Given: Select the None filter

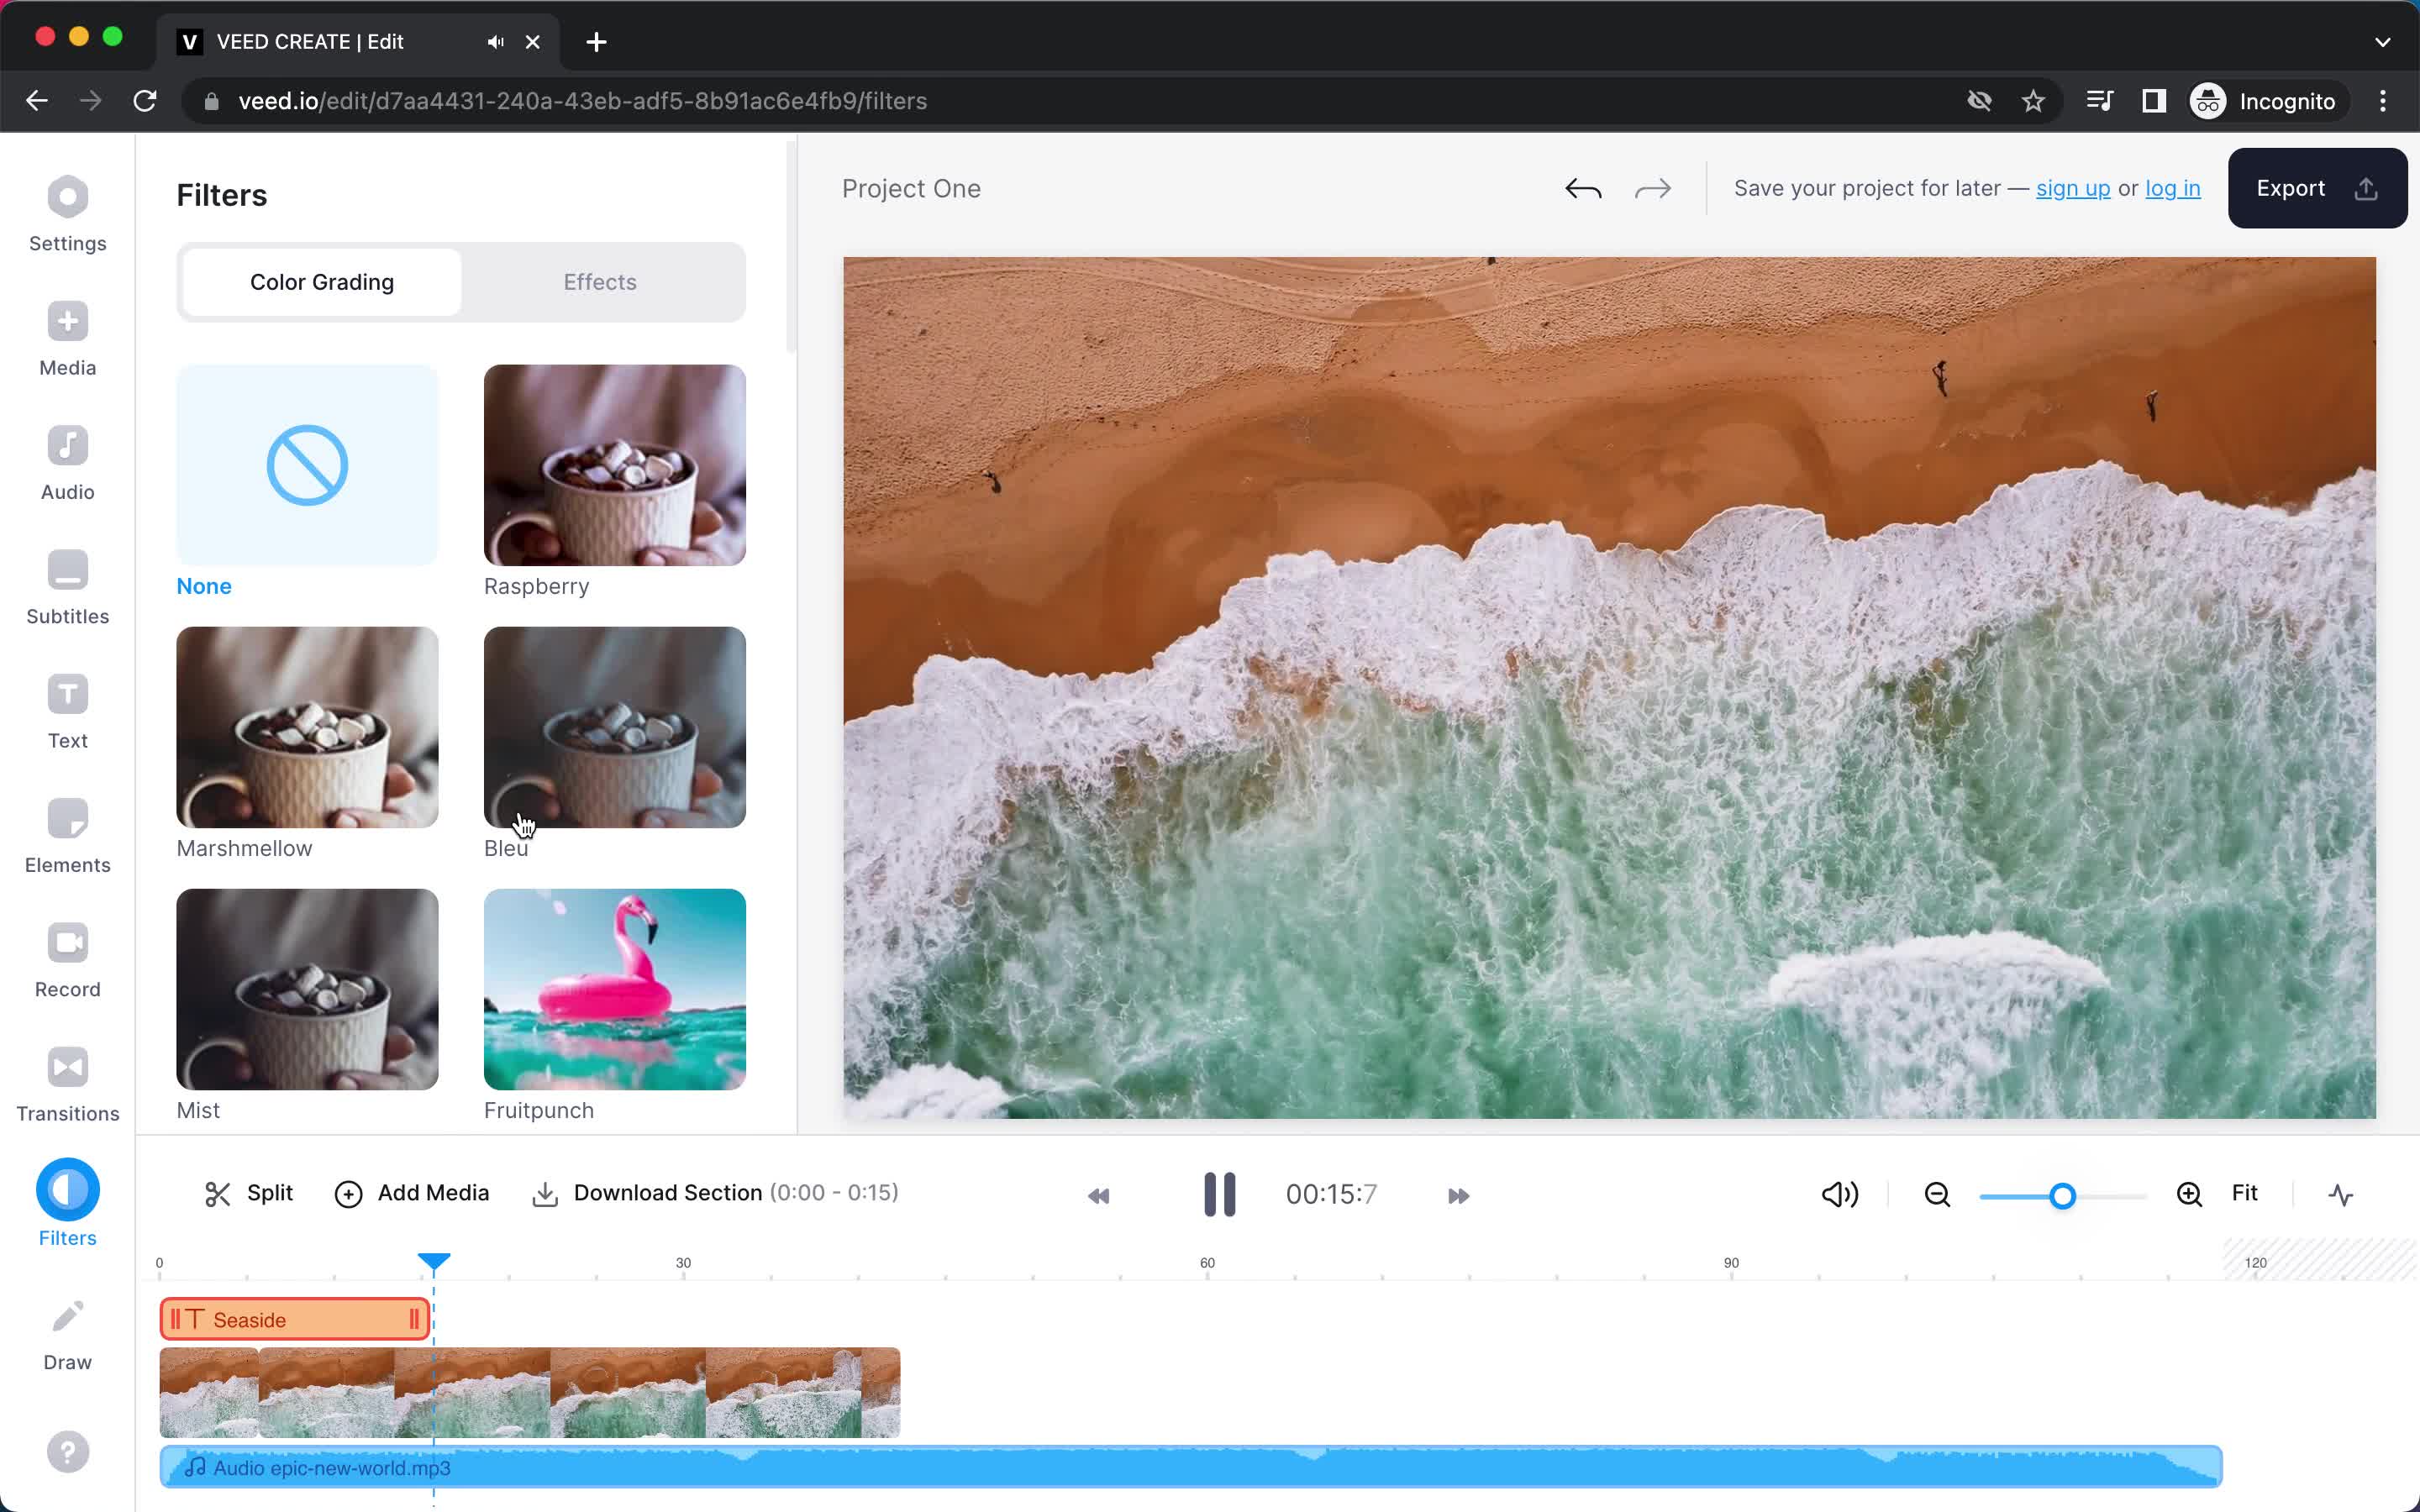Looking at the screenshot, I should click(307, 465).
